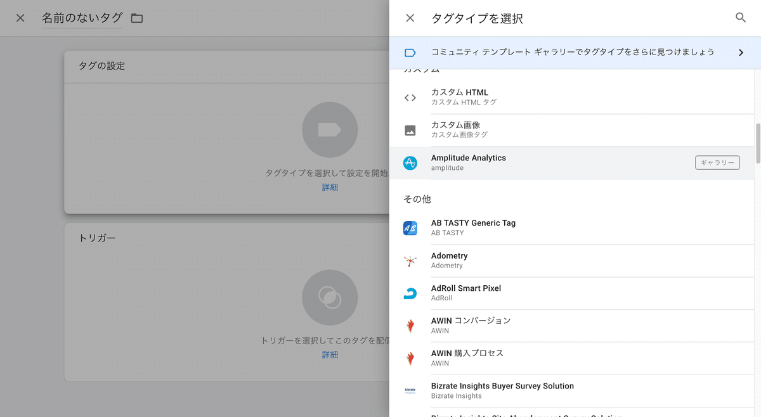Click the タグの設定 card header
This screenshot has width=761, height=417.
click(x=227, y=66)
